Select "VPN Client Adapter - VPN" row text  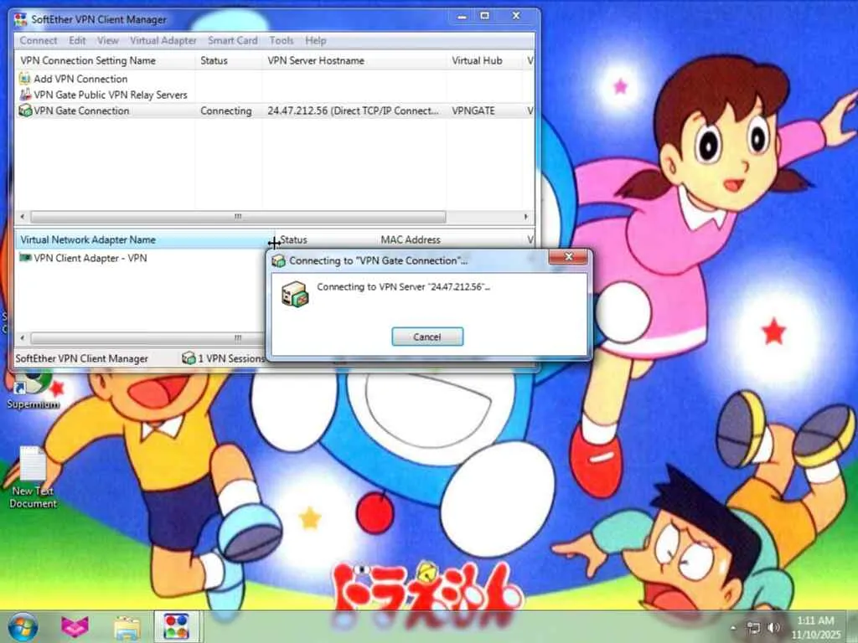(x=90, y=258)
